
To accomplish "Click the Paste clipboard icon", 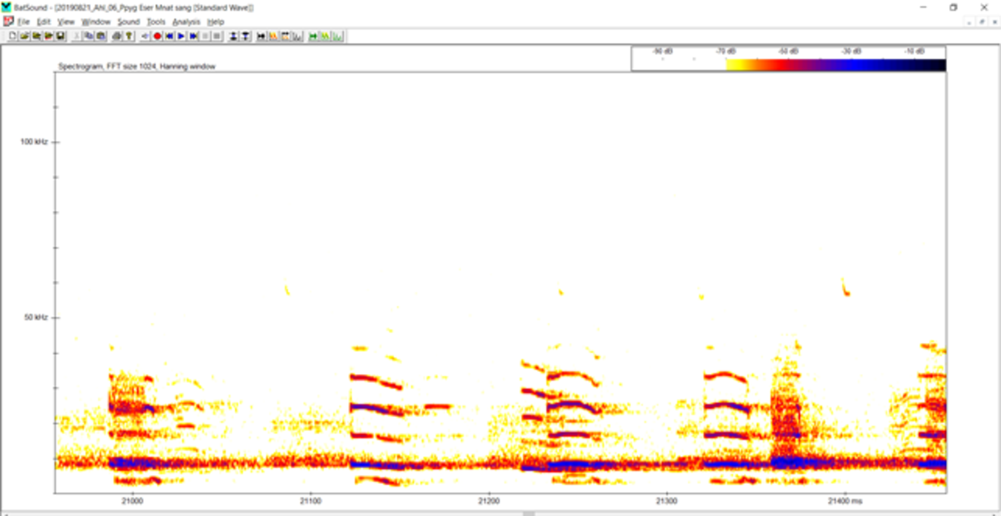I will 101,36.
